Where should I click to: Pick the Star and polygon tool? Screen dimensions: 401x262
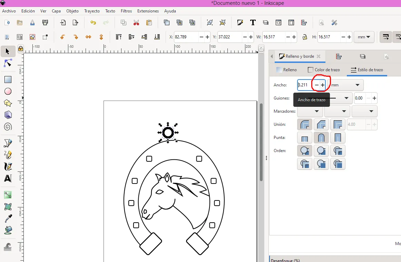pos(8,103)
